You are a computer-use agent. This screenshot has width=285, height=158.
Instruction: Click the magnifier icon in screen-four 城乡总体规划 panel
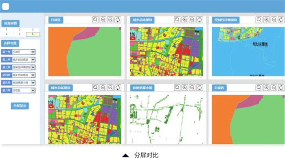95,88
